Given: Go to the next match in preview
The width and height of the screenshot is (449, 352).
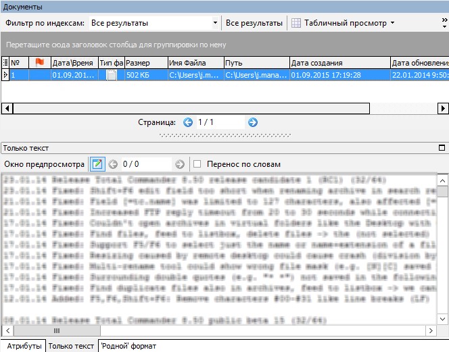Looking at the screenshot, I should coord(180,164).
